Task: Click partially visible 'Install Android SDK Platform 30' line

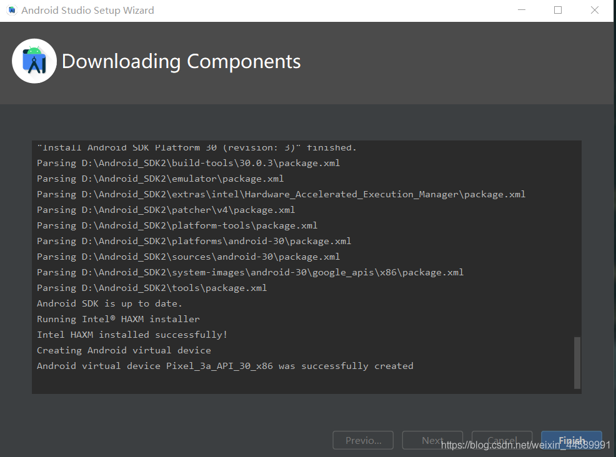Action: (x=197, y=147)
